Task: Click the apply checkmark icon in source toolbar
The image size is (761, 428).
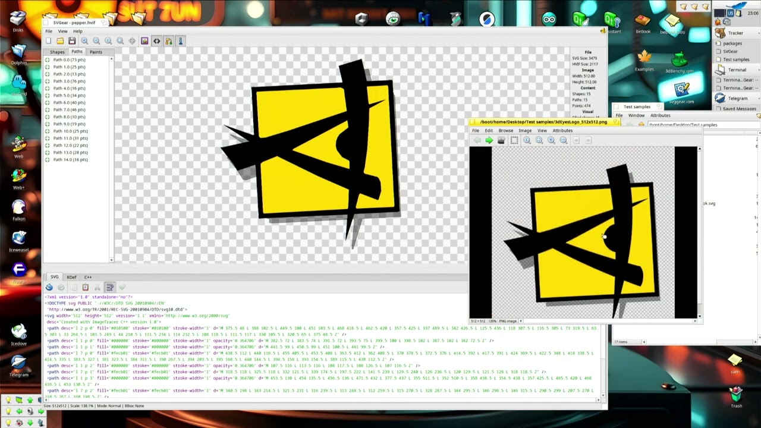Action: 122,288
